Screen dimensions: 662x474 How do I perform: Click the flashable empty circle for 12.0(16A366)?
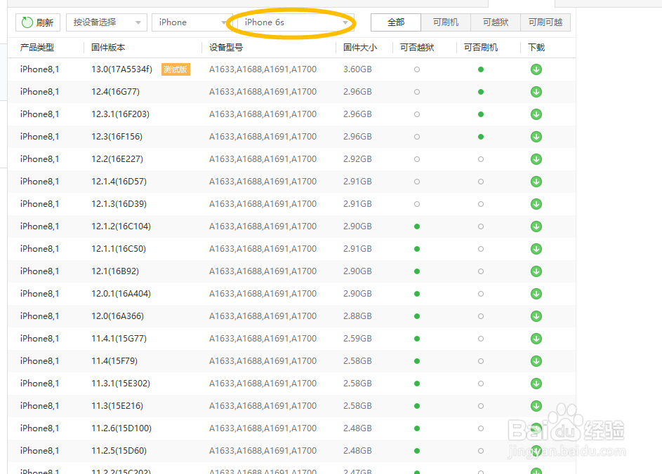point(481,316)
